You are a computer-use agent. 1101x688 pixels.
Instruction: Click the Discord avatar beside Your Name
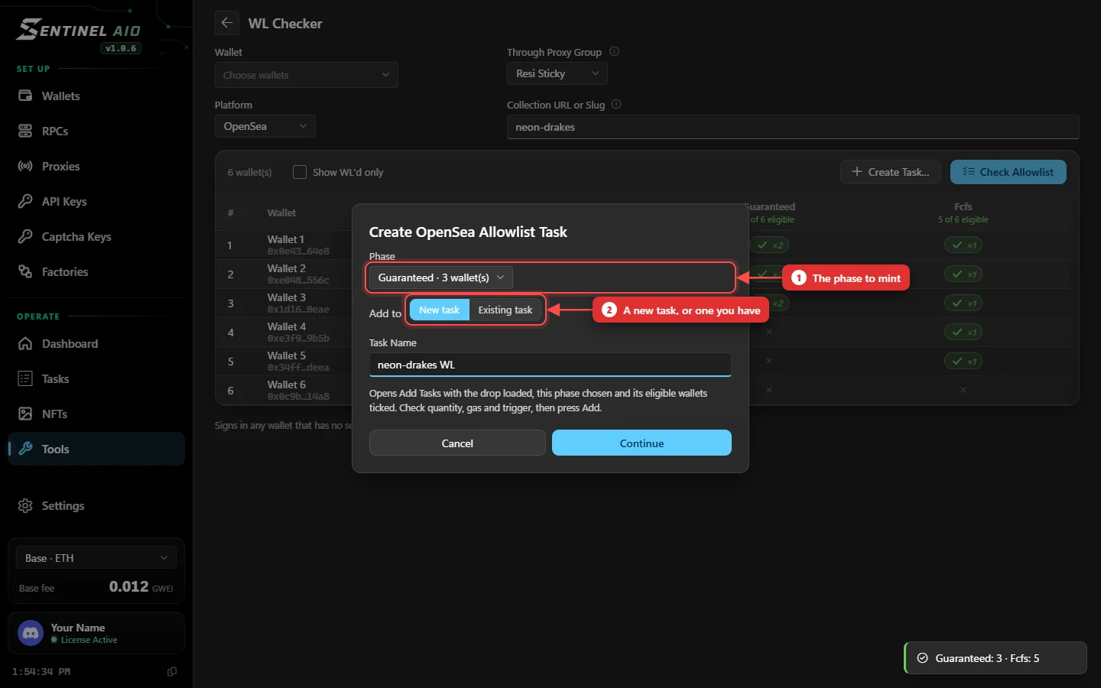pyautogui.click(x=31, y=633)
